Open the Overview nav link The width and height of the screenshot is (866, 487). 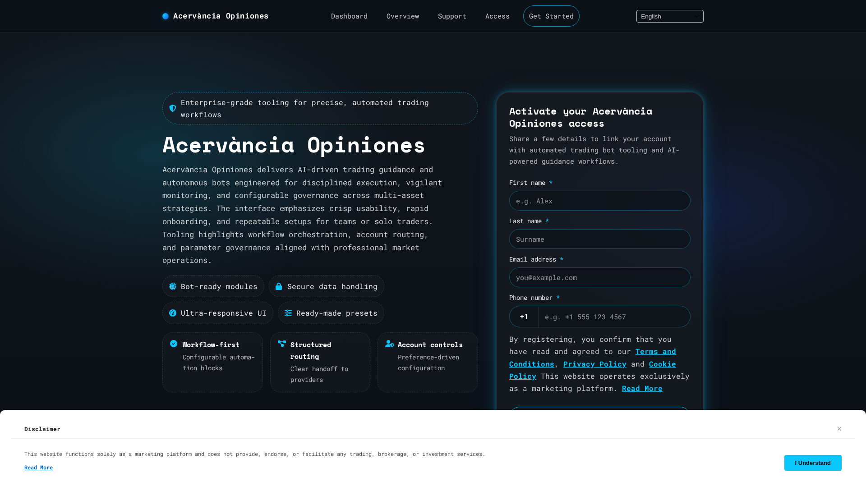tap(403, 16)
